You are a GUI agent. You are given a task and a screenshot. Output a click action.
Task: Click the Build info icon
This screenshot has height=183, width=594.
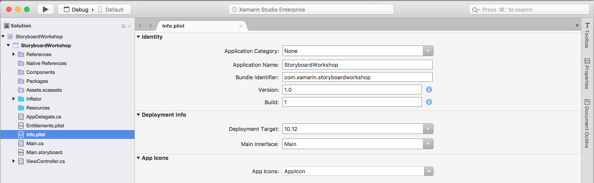click(x=429, y=102)
